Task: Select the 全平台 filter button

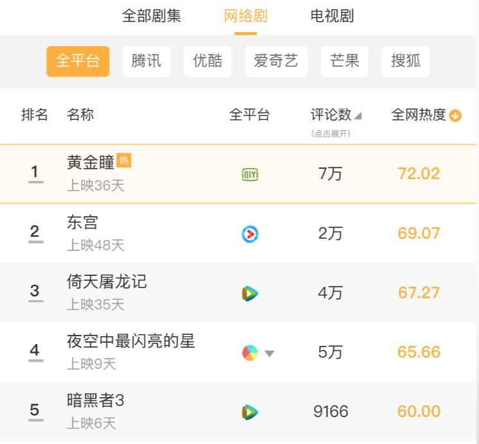Action: pos(78,61)
